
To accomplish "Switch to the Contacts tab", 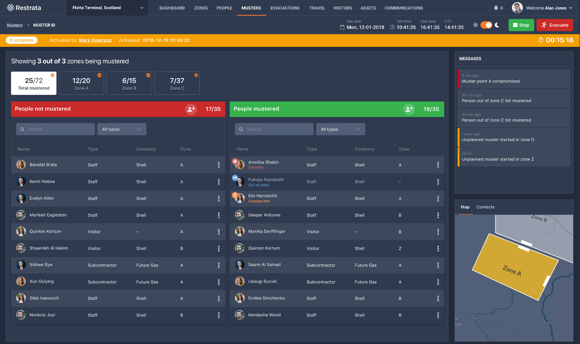I will tap(485, 207).
